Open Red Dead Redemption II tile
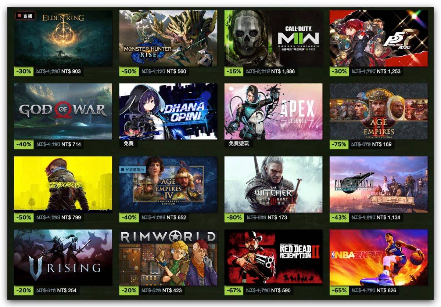The height and width of the screenshot is (307, 441). tap(273, 257)
